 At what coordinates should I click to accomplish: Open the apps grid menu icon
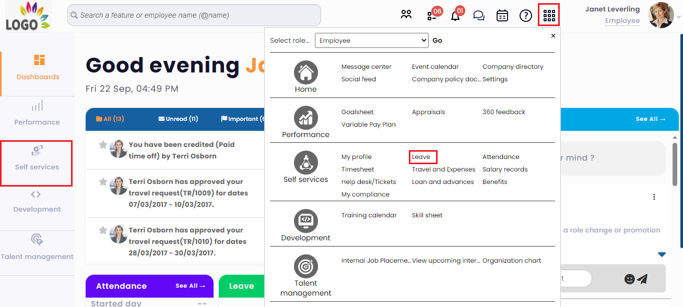pyautogui.click(x=549, y=15)
